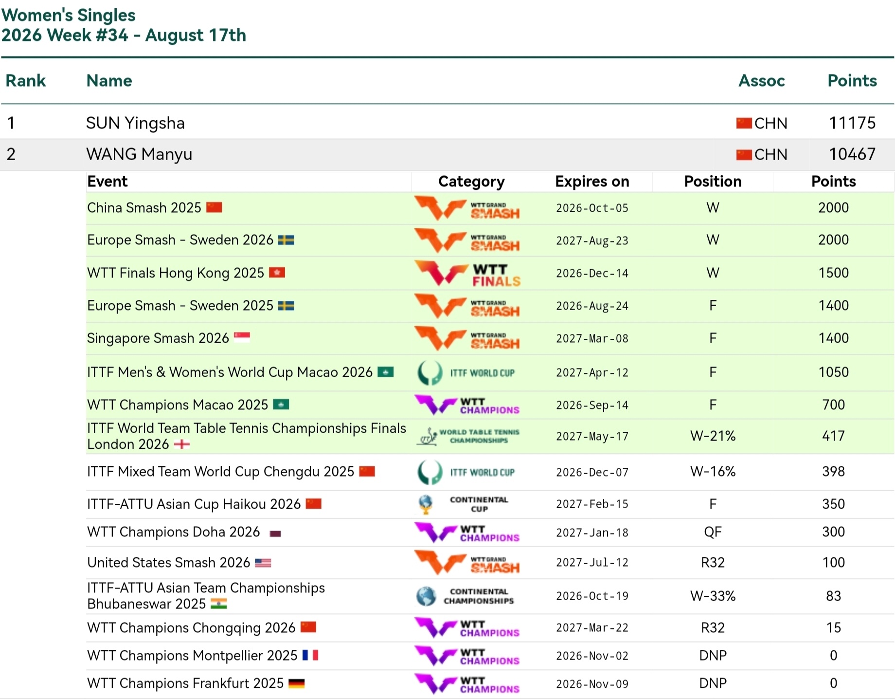The image size is (895, 699).
Task: Click the main Points column header
Action: (852, 80)
